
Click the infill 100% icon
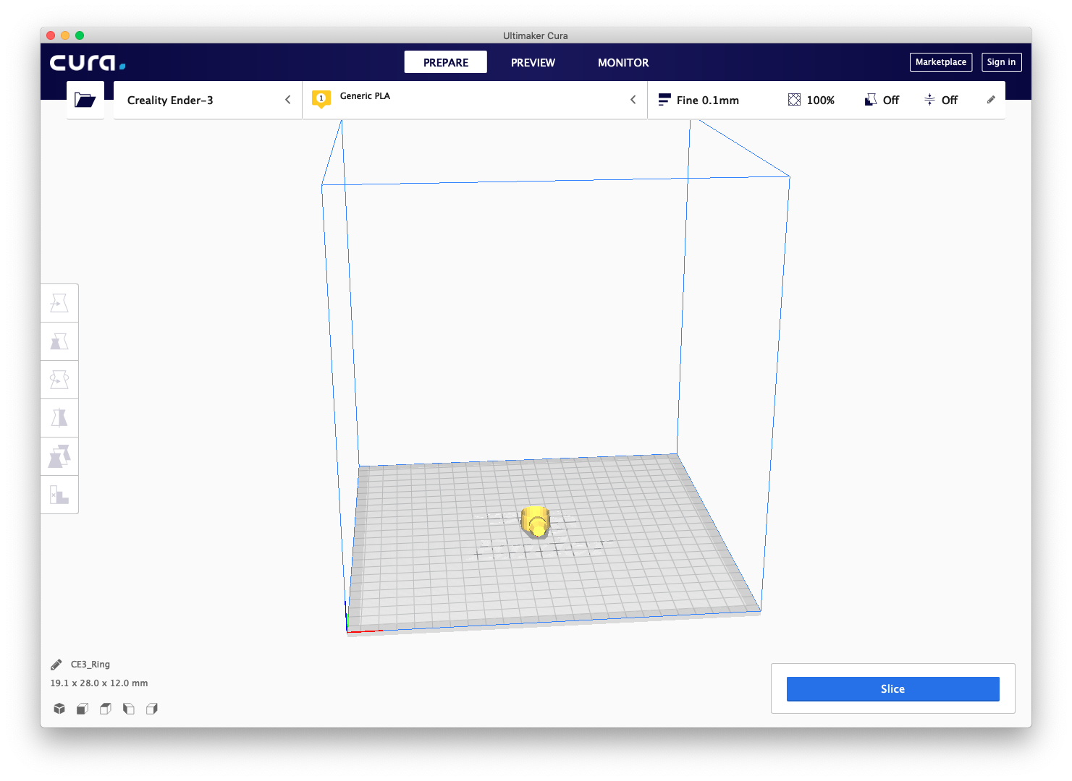coord(794,100)
